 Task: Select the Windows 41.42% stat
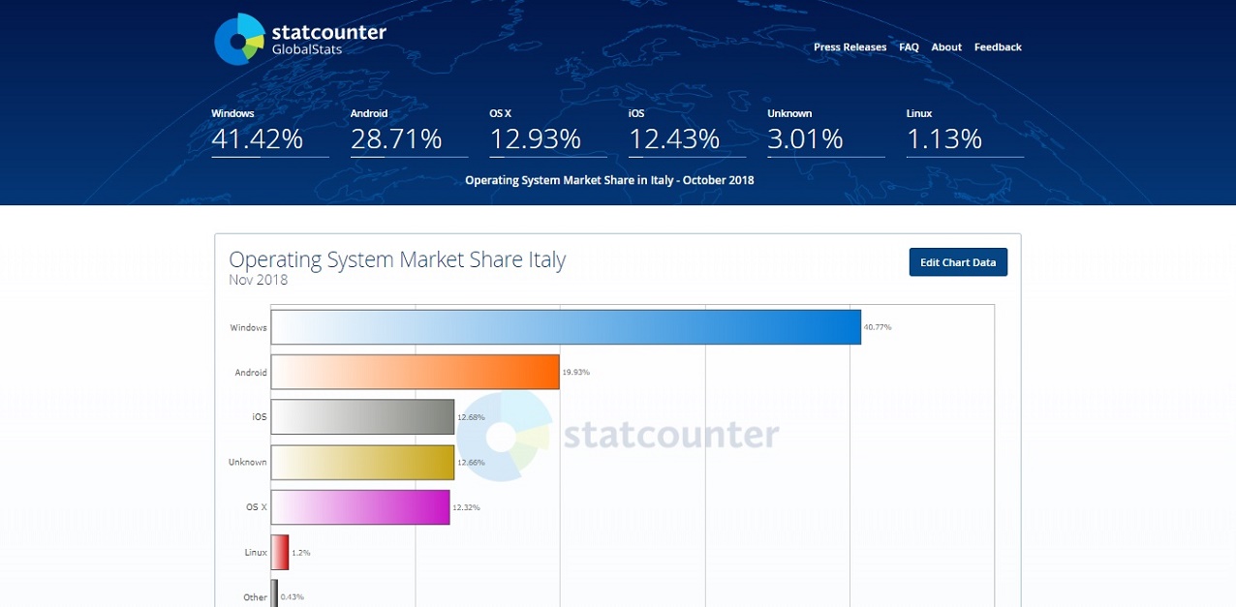(269, 132)
